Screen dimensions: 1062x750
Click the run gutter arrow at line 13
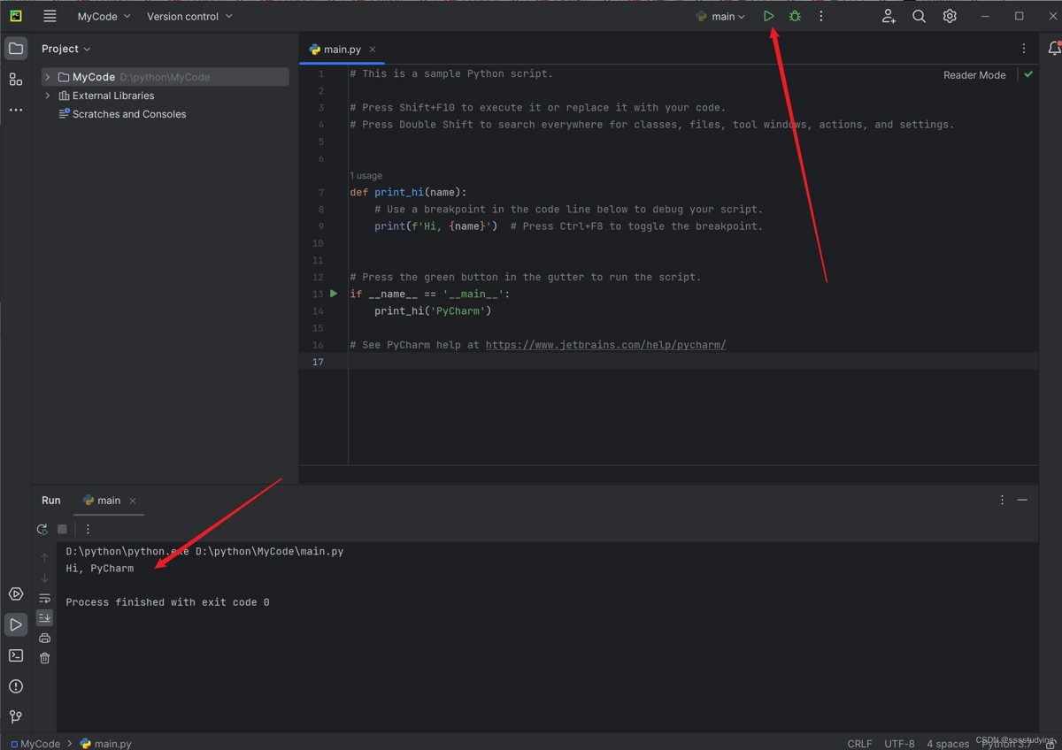[334, 294]
